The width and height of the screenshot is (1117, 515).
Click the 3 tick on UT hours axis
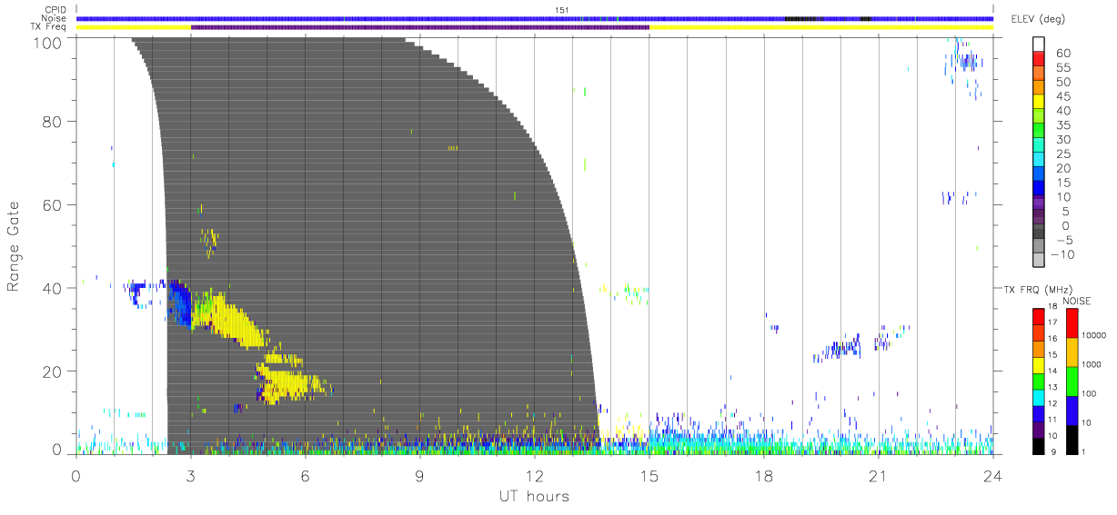pyautogui.click(x=191, y=475)
